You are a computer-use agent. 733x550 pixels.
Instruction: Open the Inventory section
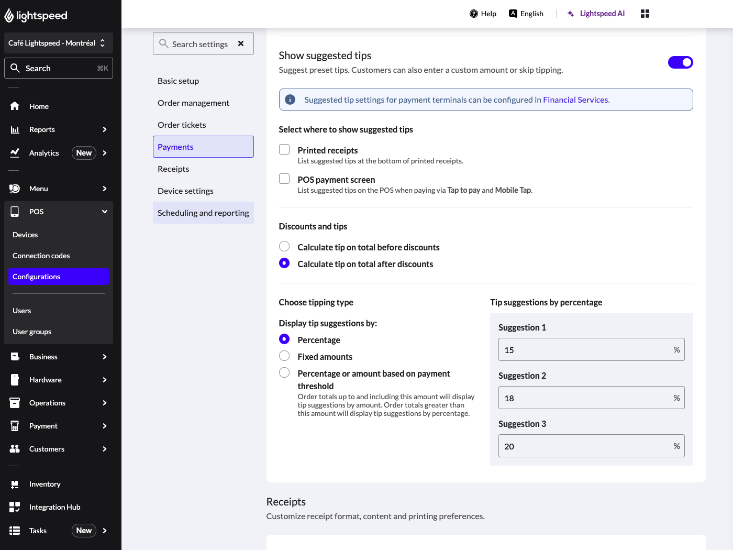(x=45, y=484)
